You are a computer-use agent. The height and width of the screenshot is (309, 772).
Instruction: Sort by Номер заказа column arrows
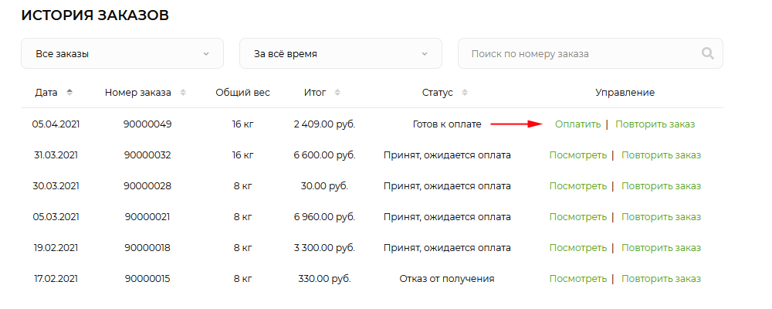coord(183,93)
